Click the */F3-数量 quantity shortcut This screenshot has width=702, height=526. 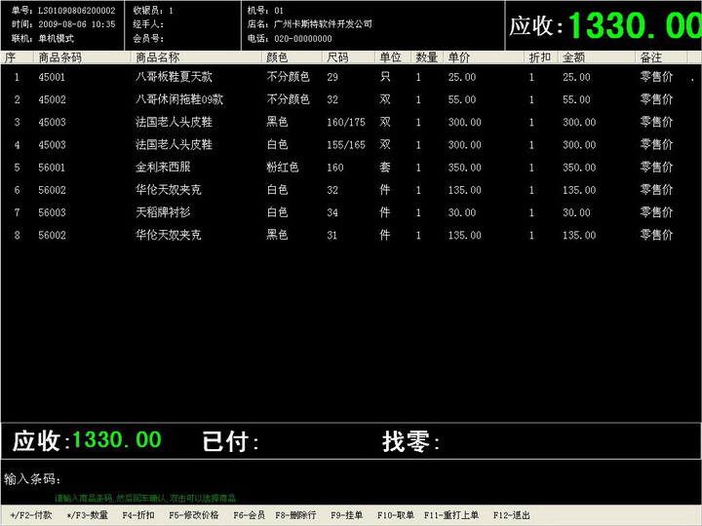tap(88, 515)
